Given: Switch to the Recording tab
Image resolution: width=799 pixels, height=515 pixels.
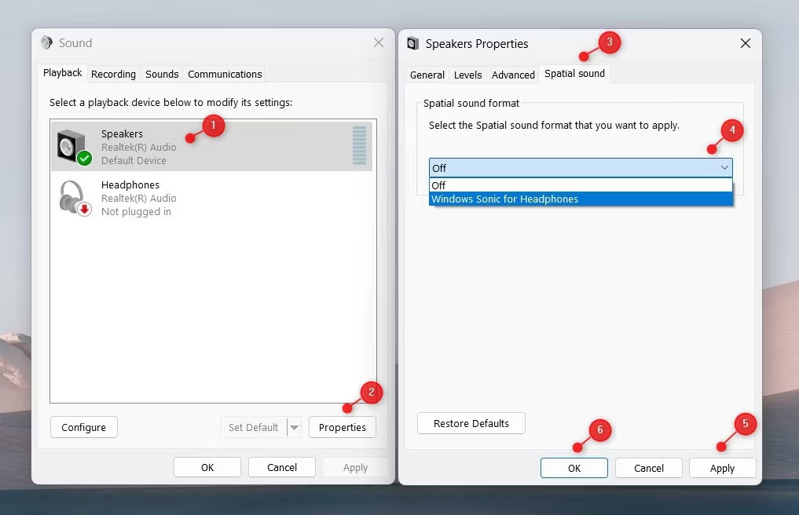Looking at the screenshot, I should 113,75.
